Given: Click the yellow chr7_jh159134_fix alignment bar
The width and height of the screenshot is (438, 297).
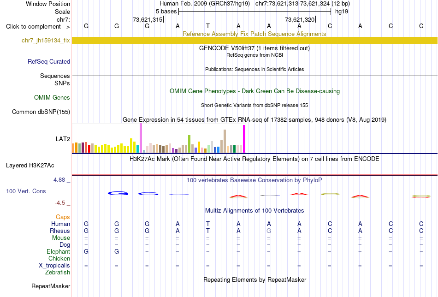Looking at the screenshot, I should [x=255, y=40].
